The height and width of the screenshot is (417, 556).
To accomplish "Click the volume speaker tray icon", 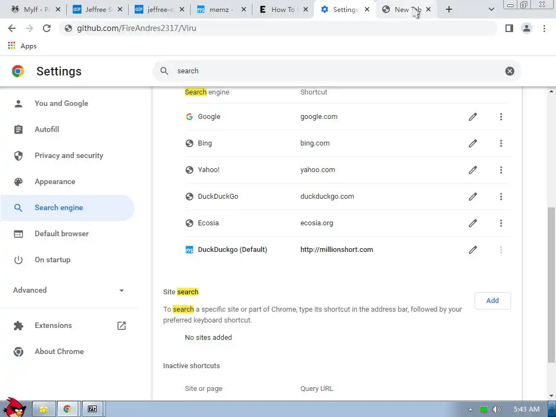I will [496, 409].
